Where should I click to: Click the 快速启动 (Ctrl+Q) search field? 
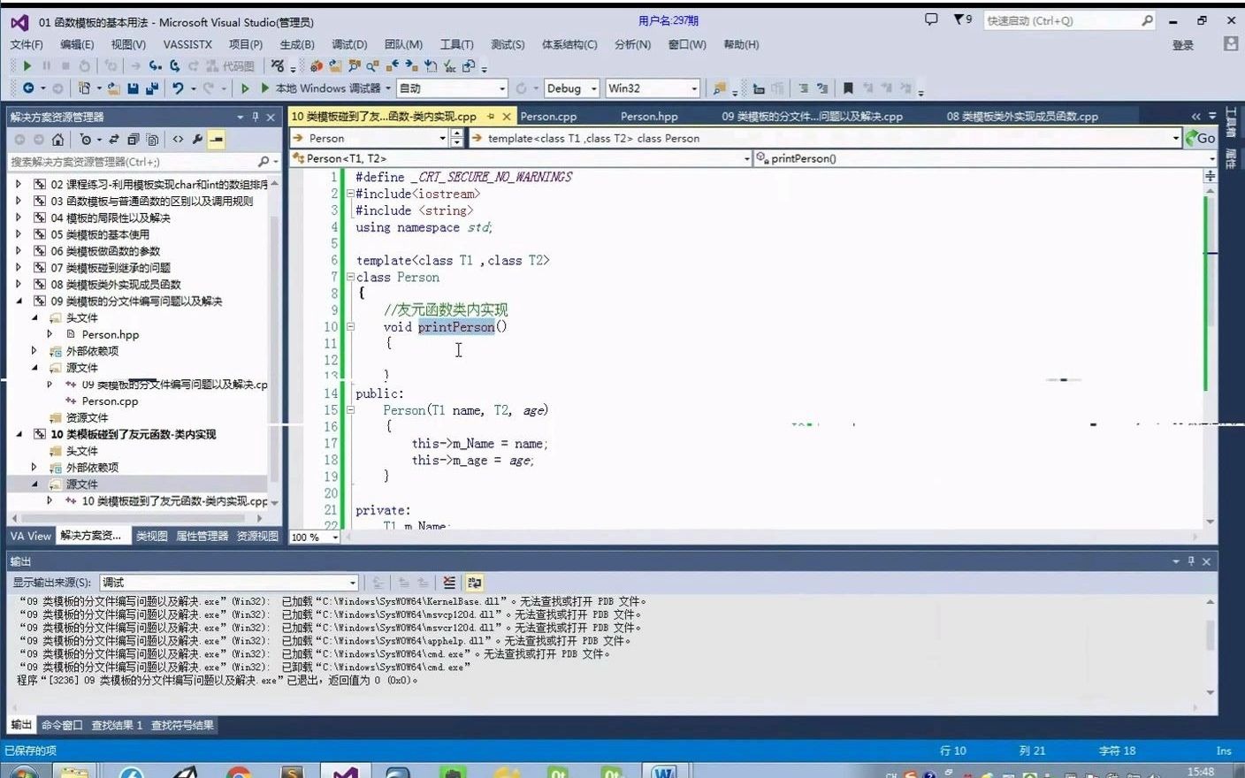[1070, 20]
